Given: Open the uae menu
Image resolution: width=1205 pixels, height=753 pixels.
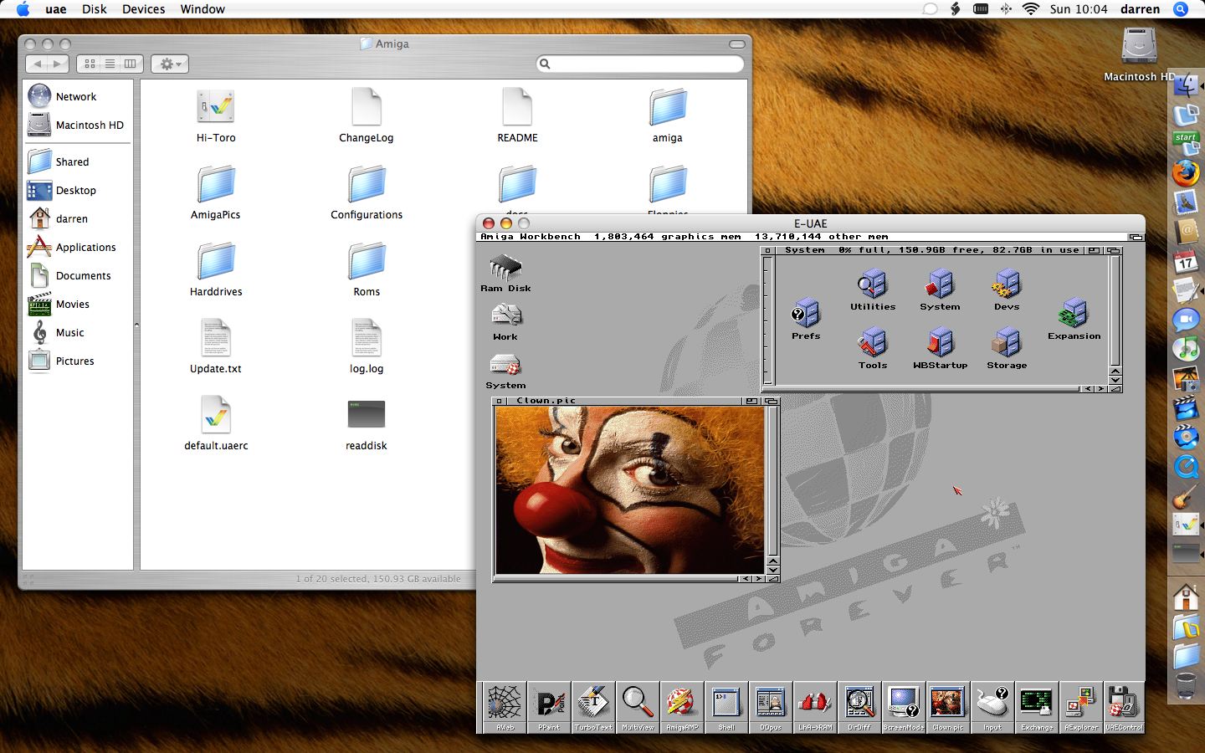Looking at the screenshot, I should [56, 9].
